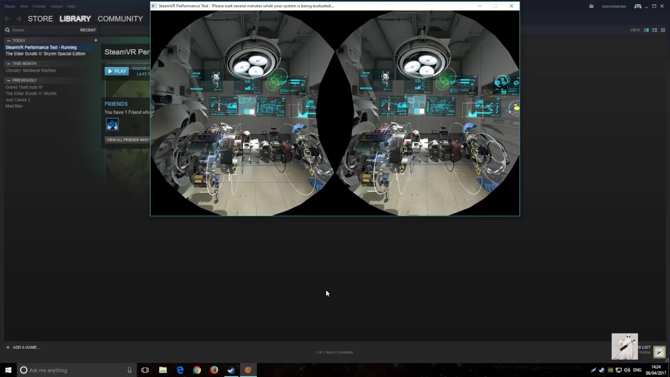670x377 pixels.
Task: Click the ENG language indicator
Action: pyautogui.click(x=638, y=370)
